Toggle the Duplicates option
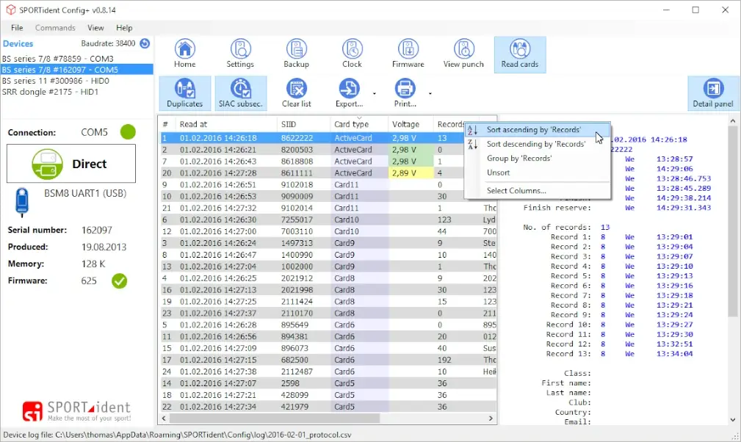The width and height of the screenshot is (741, 442). coord(184,93)
